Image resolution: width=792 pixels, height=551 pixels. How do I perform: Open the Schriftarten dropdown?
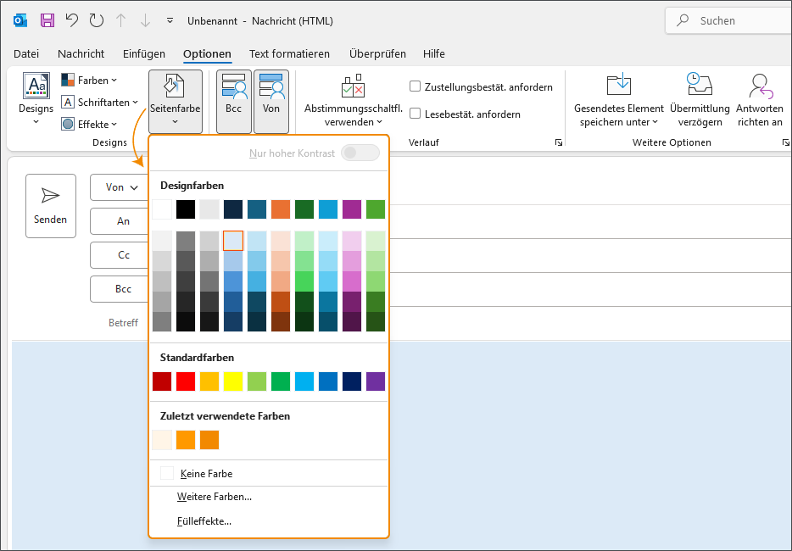100,103
